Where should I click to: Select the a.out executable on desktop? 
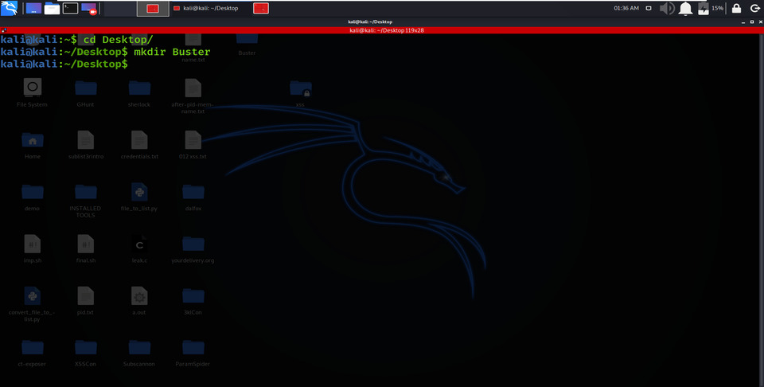click(139, 301)
